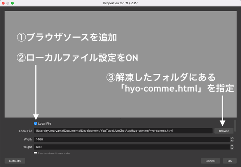Viewport: 241px width, 167px height.
Task: Toggle the partially visible custom frame rate checkbox
Action: pos(35,153)
